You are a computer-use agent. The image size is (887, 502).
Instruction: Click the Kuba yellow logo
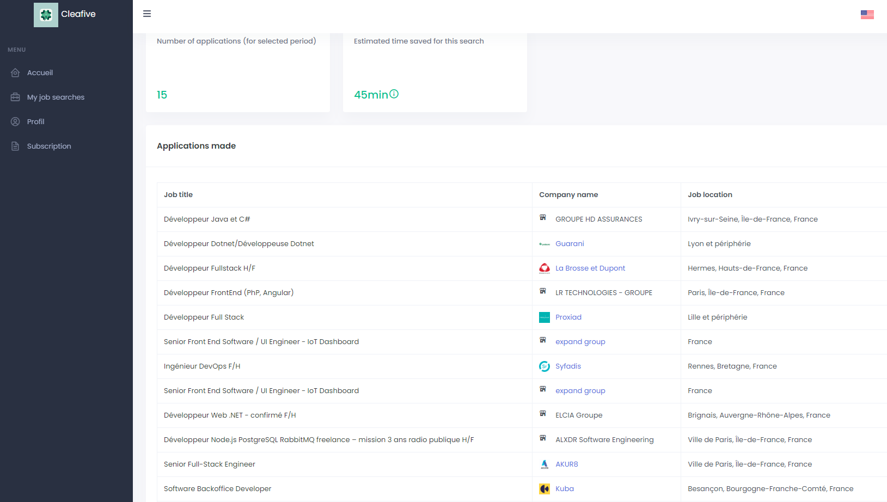545,489
